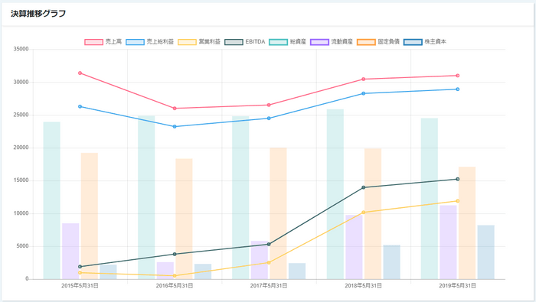Image resolution: width=536 pixels, height=302 pixels.
Task: Toggle the 株主資本 legend entry
Action: [x=425, y=42]
